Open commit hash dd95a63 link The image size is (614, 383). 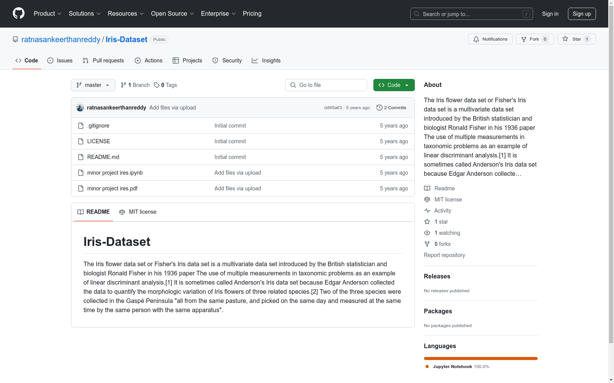tap(333, 108)
